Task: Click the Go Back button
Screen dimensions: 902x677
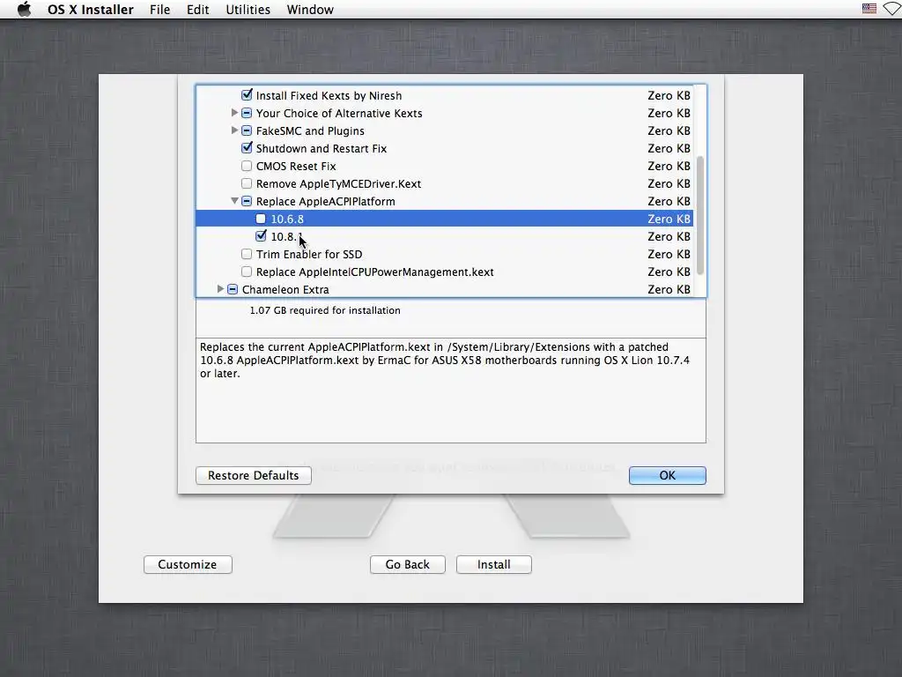Action: click(x=407, y=565)
